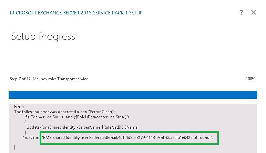Click the blue setup progress bar
The width and height of the screenshot is (266, 153).
click(x=133, y=95)
